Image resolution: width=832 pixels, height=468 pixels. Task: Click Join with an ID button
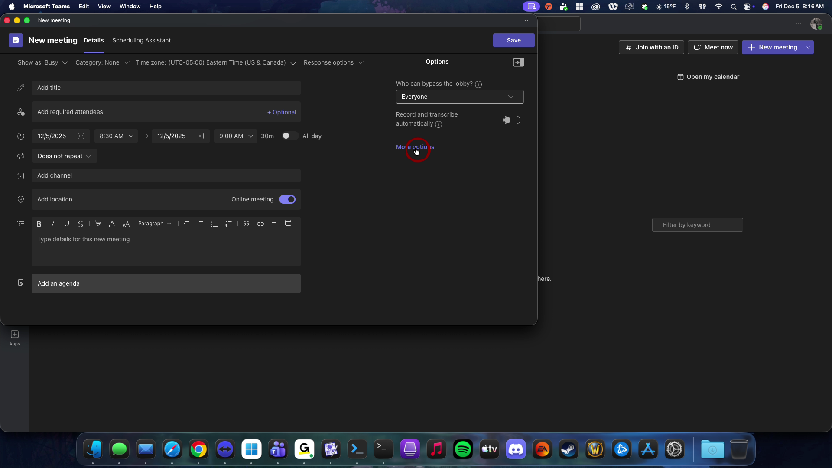(x=651, y=47)
